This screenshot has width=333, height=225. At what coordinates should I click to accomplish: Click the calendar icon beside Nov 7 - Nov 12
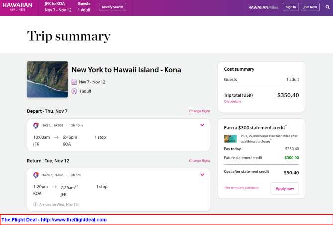click(x=74, y=82)
